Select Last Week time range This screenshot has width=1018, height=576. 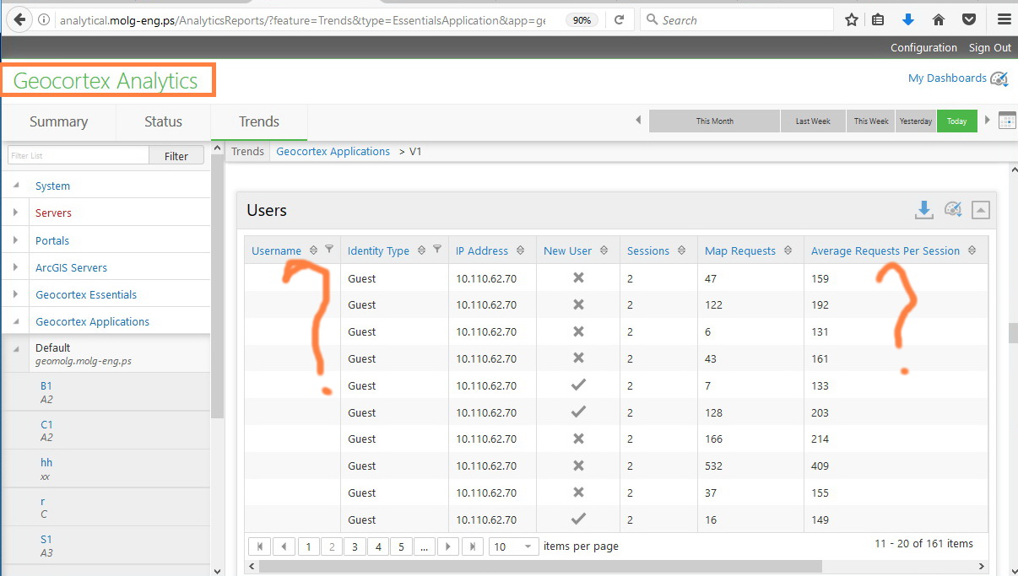[x=813, y=121]
